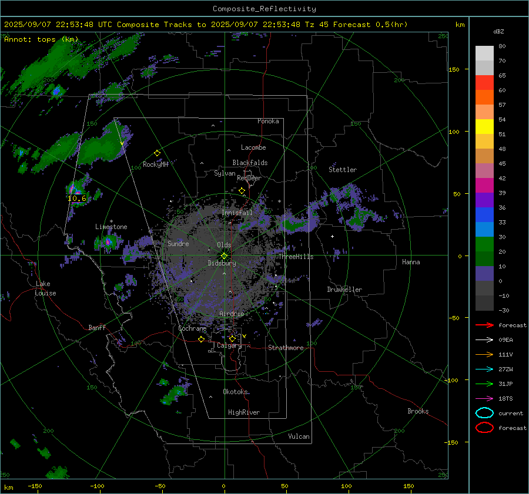529x494 pixels.
Task: Click the red forecast arrow in legend
Action: coord(484,325)
